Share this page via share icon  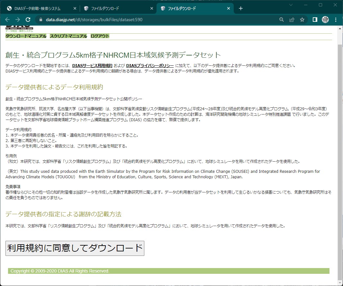tap(292, 20)
